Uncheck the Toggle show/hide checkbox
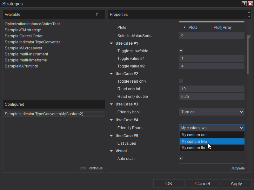Viewport: 254px width, 190px height. click(x=181, y=51)
